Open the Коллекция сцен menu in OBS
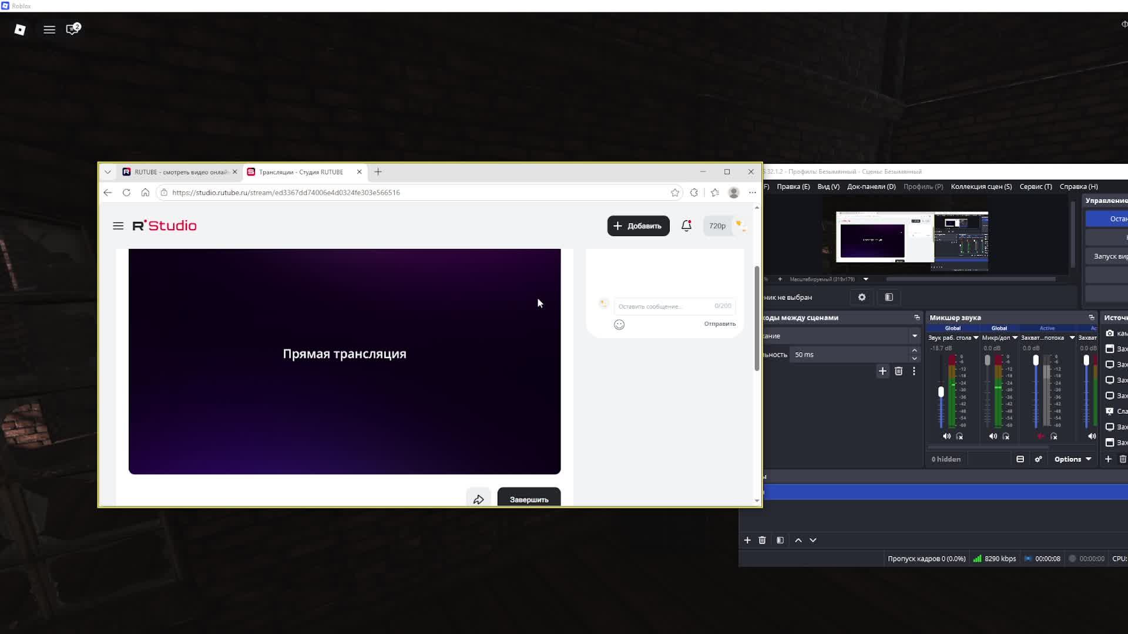The width and height of the screenshot is (1128, 634). (x=981, y=187)
